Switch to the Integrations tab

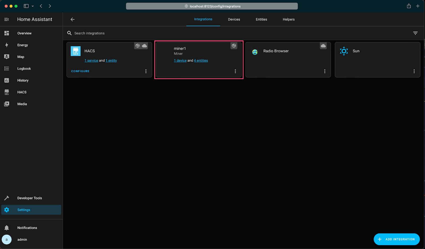tap(203, 19)
